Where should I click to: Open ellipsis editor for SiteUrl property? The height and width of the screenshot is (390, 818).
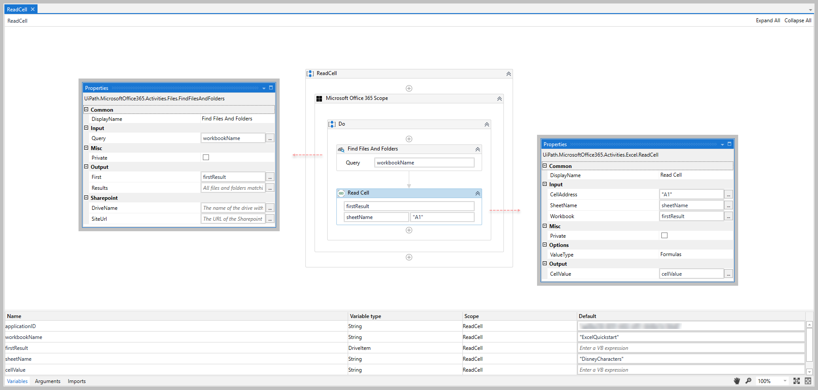click(x=270, y=219)
